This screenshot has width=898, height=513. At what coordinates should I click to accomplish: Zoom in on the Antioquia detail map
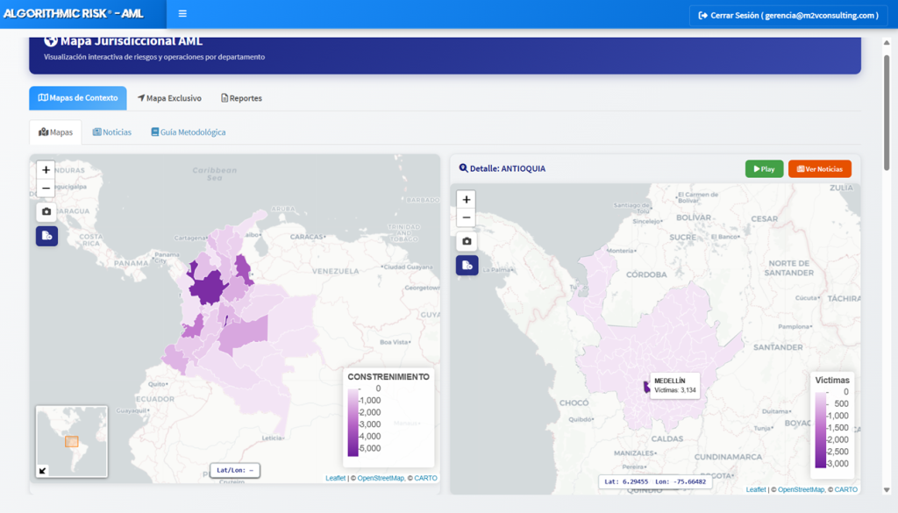[x=467, y=199]
